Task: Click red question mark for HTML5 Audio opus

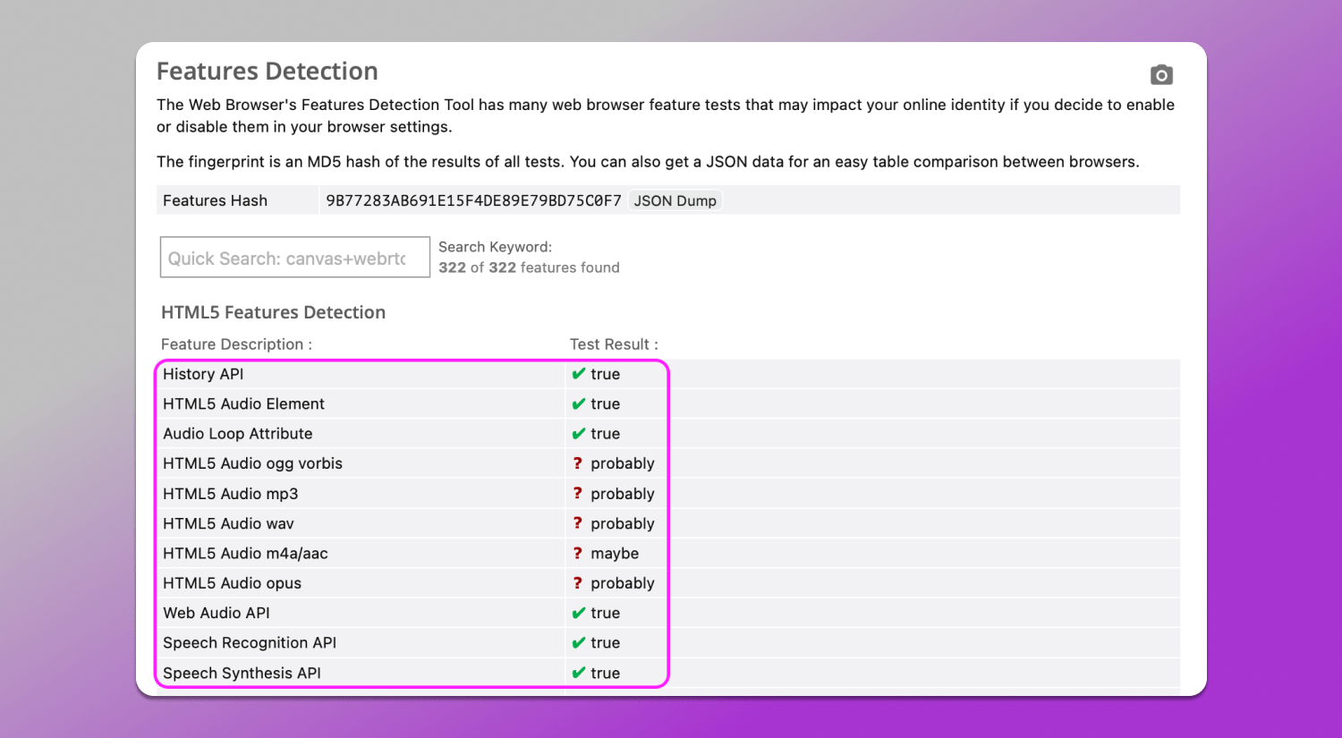Action: point(578,583)
